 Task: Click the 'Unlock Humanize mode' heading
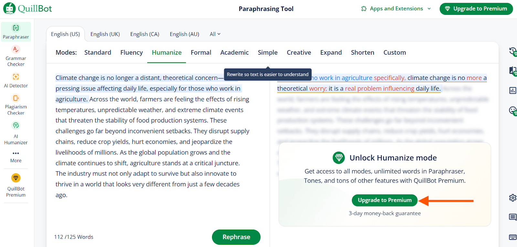[393, 158]
